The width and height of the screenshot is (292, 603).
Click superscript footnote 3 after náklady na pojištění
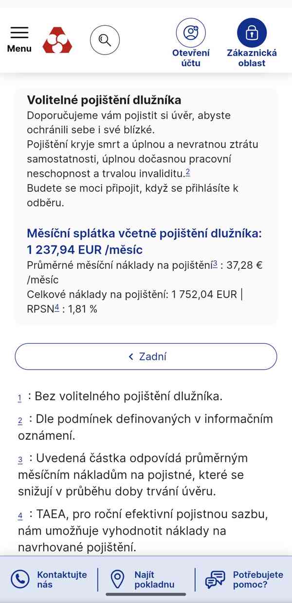point(215,264)
